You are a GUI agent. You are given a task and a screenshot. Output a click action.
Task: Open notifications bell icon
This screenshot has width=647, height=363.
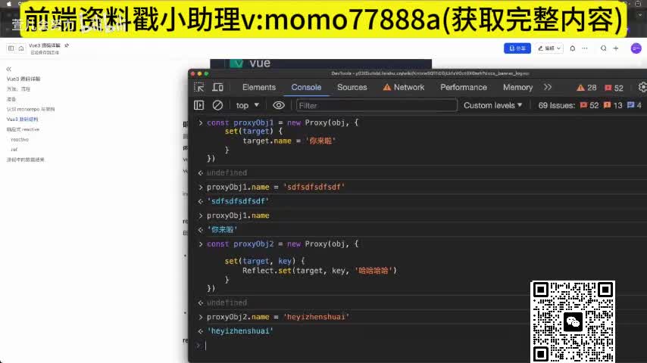click(x=572, y=48)
